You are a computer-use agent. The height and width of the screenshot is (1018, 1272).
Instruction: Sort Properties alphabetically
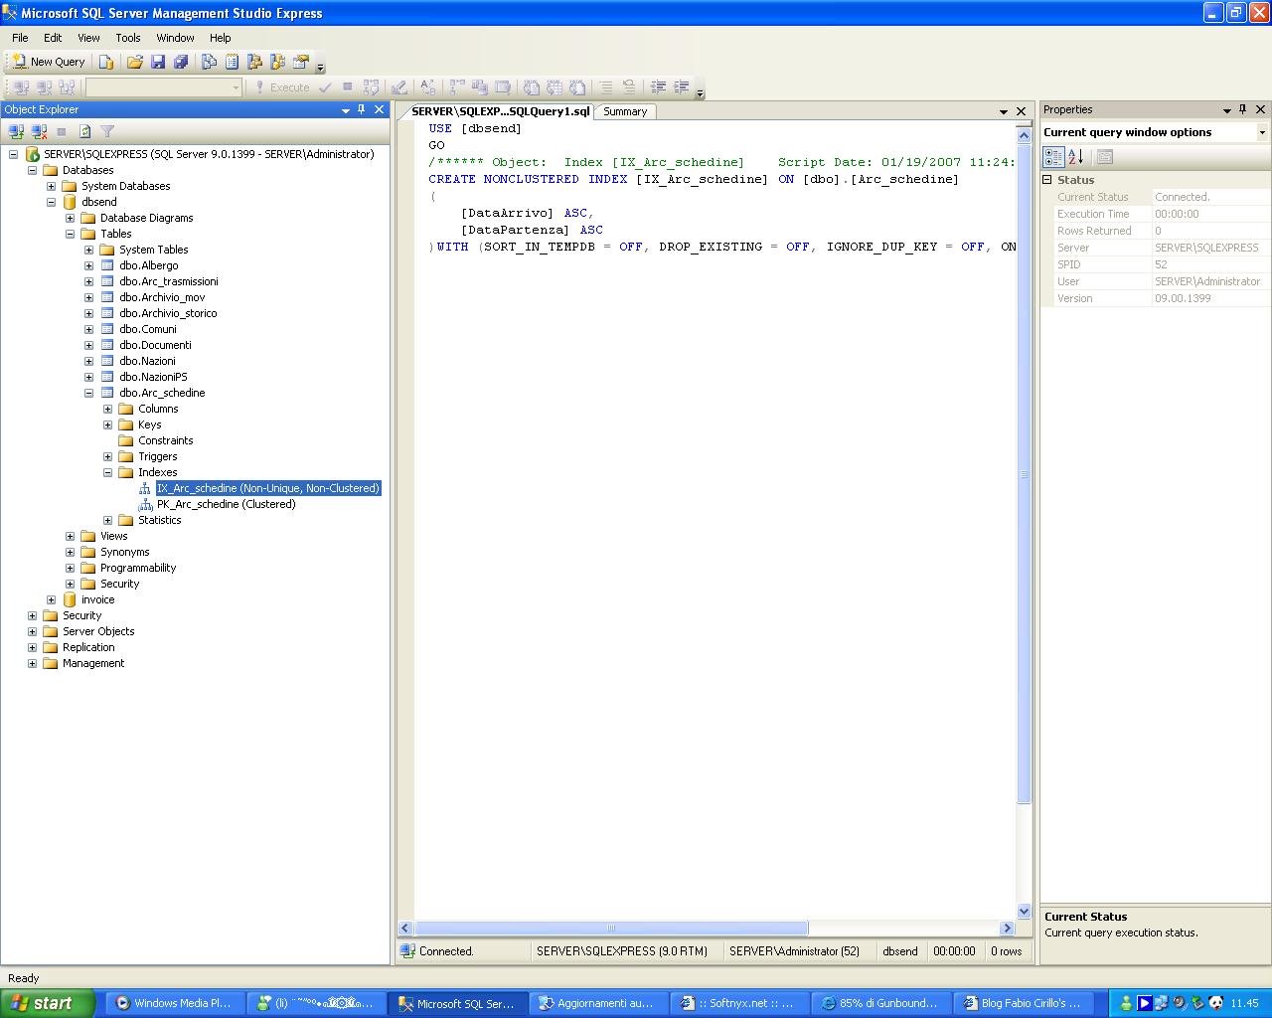[1075, 157]
